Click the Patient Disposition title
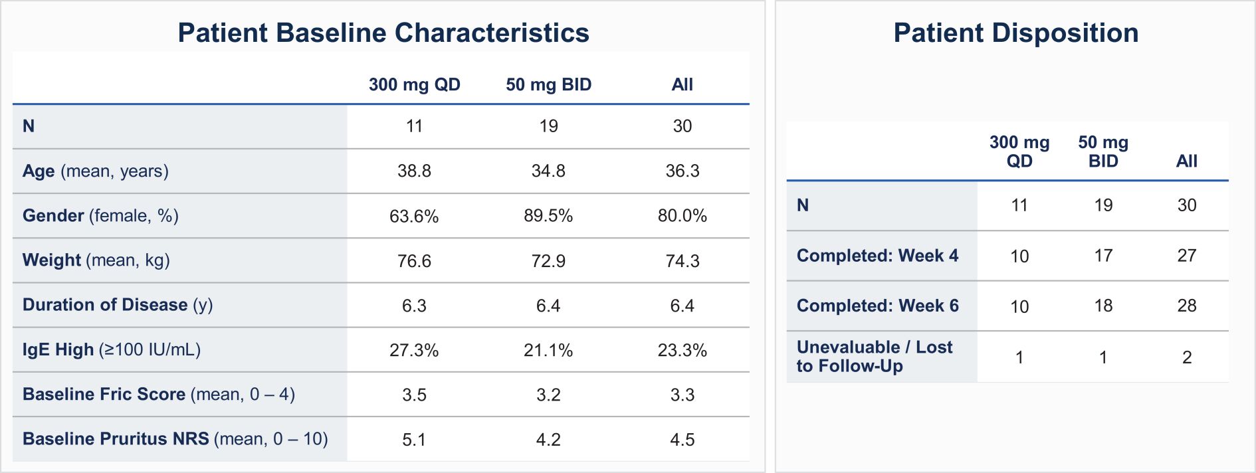1256x473 pixels. point(1015,33)
